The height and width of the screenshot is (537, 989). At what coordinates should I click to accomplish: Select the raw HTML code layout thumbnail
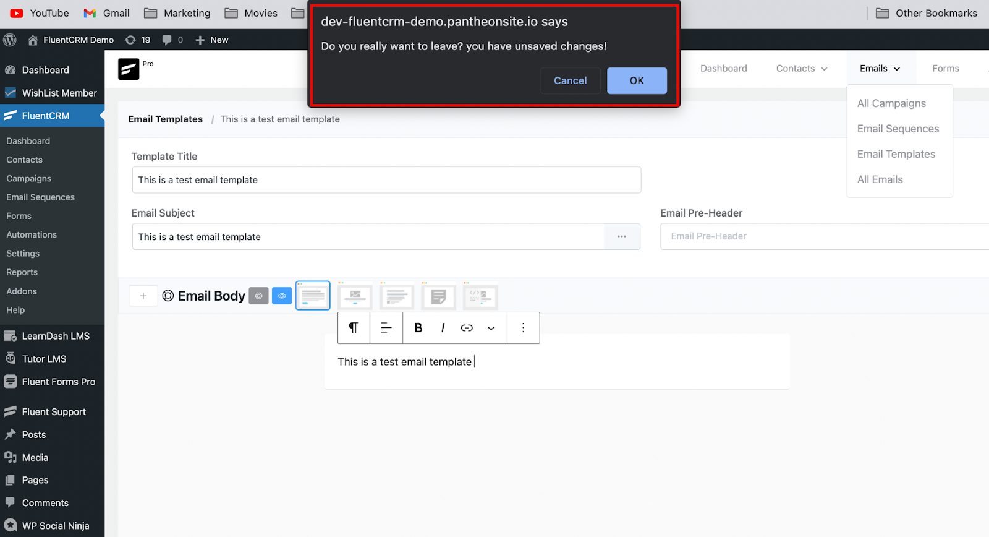tap(481, 296)
